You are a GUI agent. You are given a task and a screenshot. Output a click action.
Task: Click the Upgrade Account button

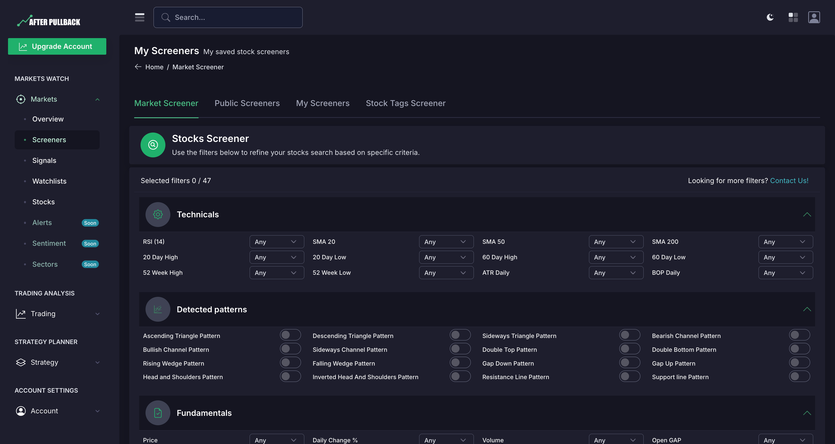coord(57,46)
